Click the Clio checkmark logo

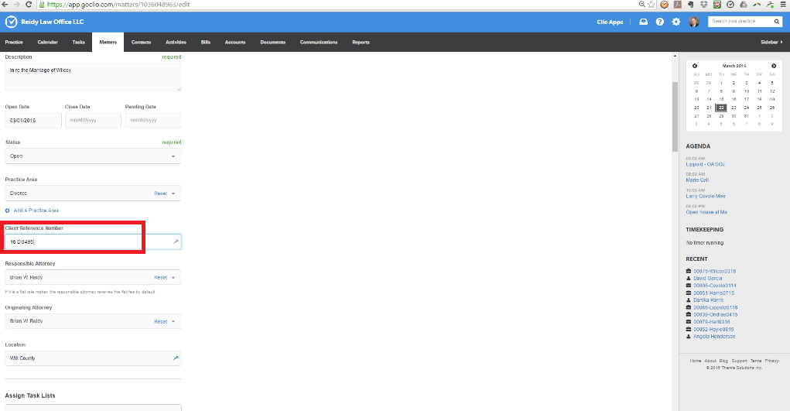(11, 22)
